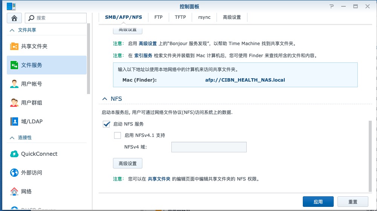The width and height of the screenshot is (377, 211).
Task: Uncheck the 启动 NFS 服务 checkbox
Action: click(x=106, y=124)
